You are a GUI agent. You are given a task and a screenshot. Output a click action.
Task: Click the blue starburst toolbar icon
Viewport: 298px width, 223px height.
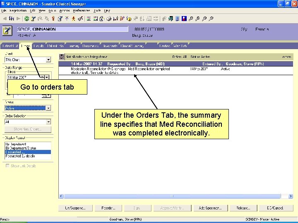coord(67,19)
